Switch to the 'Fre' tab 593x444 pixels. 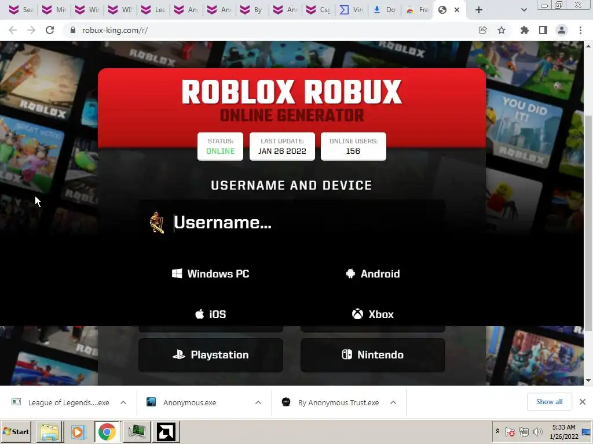coord(417,10)
